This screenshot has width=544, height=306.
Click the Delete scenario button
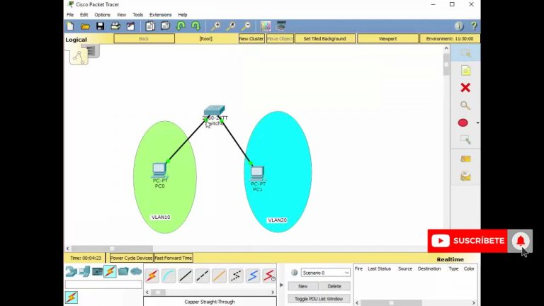[334, 286]
